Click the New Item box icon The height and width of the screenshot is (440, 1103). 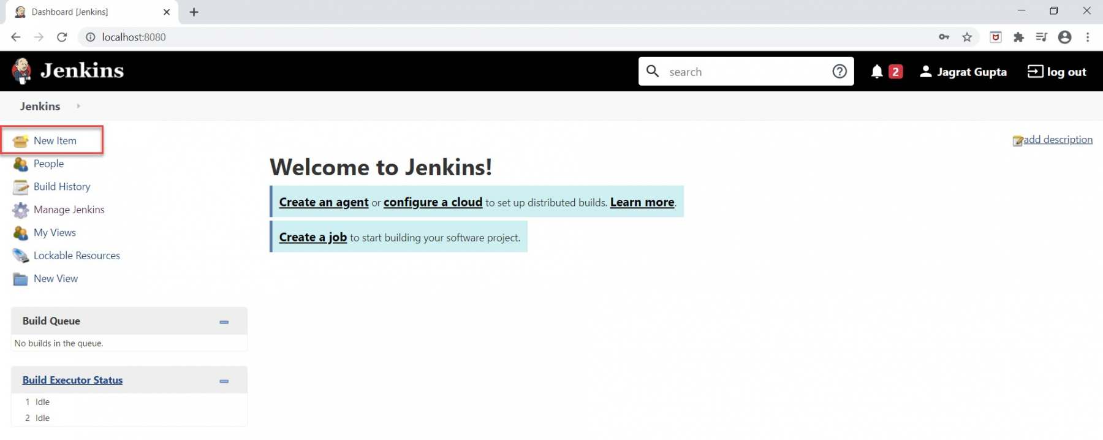click(x=21, y=141)
